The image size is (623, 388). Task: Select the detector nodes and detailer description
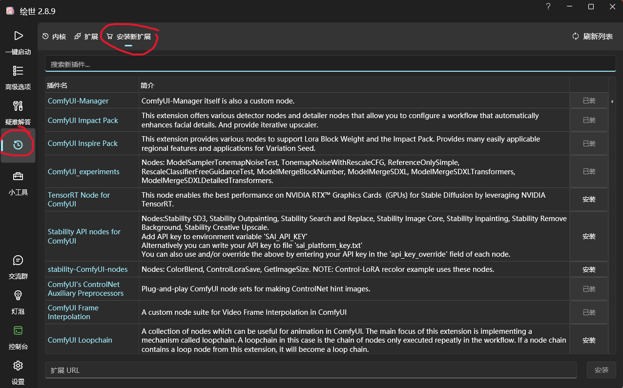(340, 120)
